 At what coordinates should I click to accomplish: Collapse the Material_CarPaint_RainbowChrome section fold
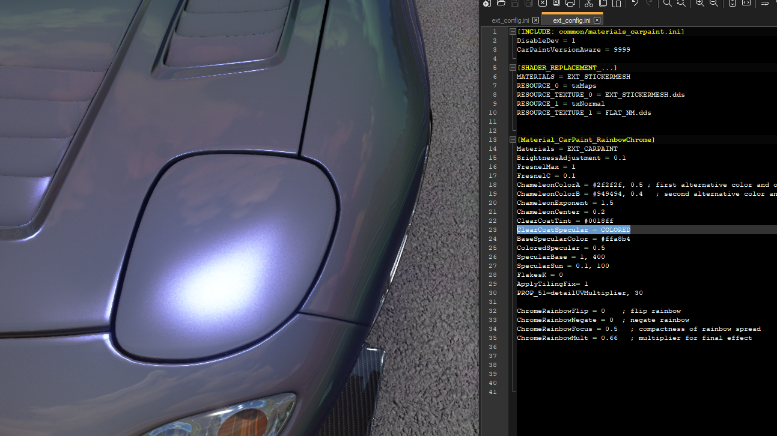click(513, 139)
